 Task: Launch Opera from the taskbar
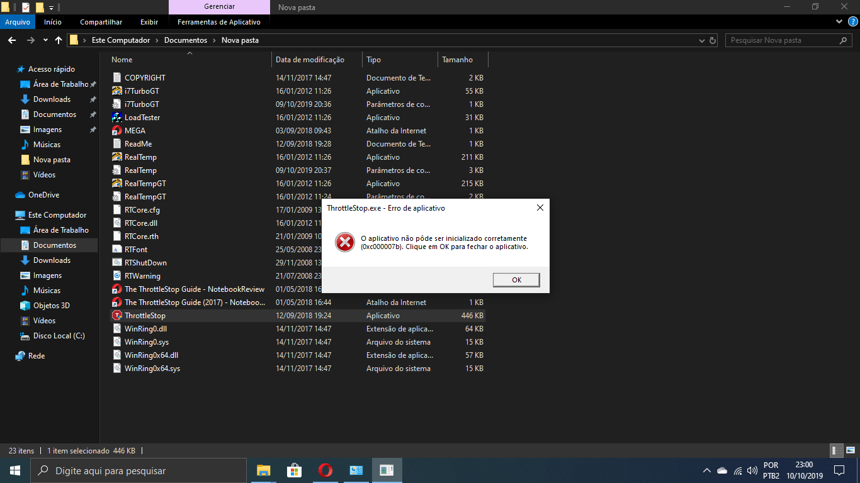[x=325, y=470]
